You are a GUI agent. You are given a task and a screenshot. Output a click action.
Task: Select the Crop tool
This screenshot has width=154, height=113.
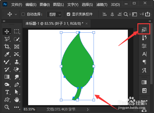(x=7, y=47)
